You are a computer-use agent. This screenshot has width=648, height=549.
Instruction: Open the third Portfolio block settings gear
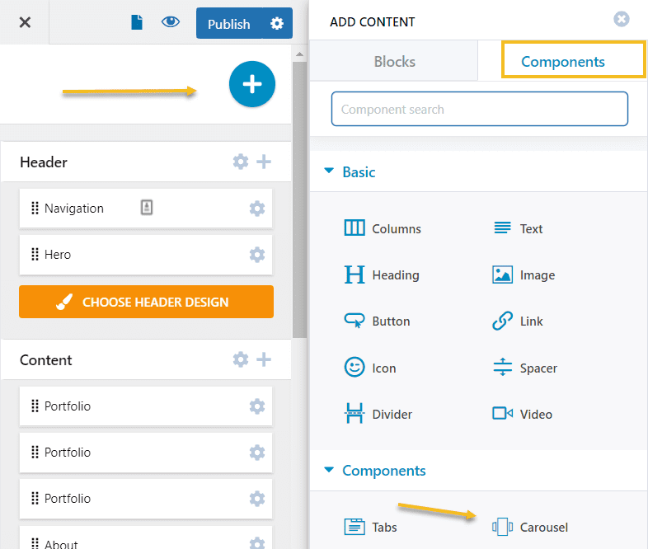pos(257,499)
